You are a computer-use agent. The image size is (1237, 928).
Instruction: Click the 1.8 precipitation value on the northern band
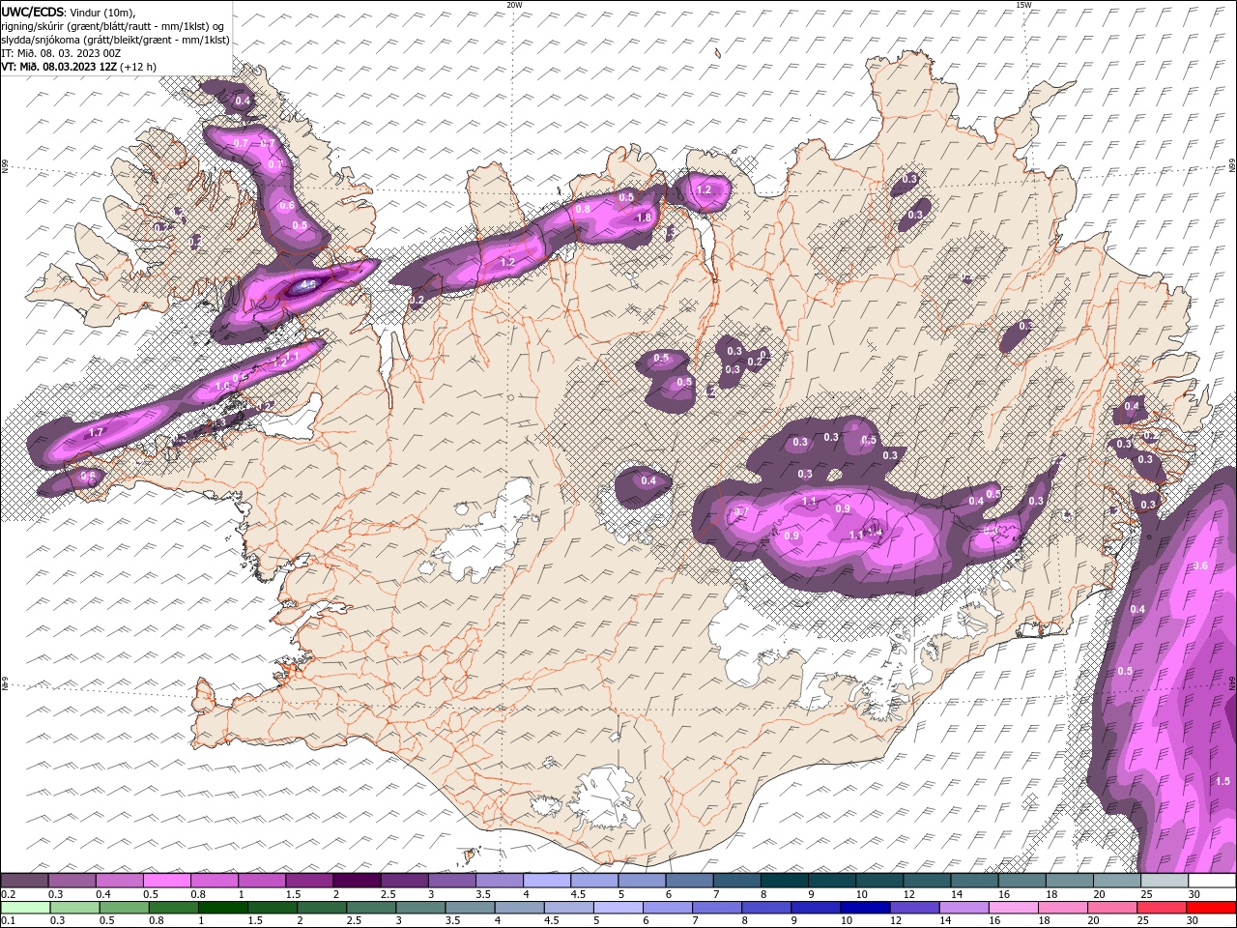point(644,218)
